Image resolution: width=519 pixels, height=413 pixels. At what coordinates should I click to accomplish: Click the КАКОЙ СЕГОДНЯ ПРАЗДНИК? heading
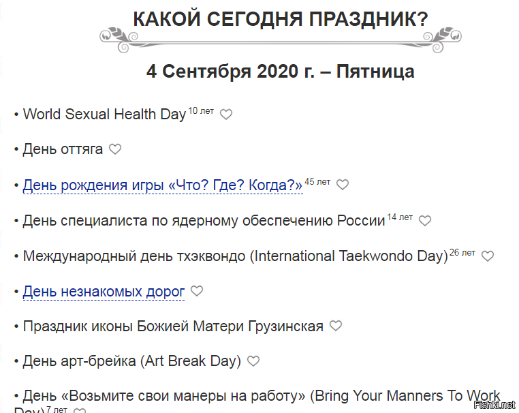(x=280, y=19)
